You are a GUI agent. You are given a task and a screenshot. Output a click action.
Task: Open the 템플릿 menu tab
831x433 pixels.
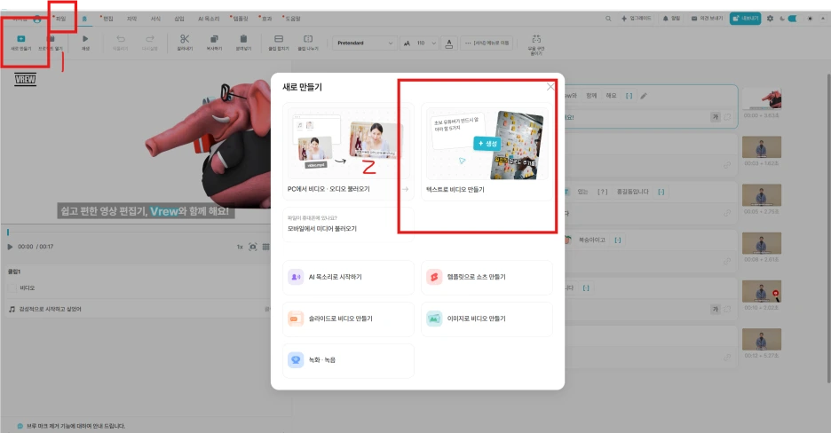click(240, 19)
